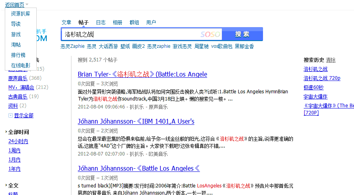This screenshot has height=195, width=354.
Task: Expand categories with the 显示全部 arrow icon
Action: [x=10, y=116]
